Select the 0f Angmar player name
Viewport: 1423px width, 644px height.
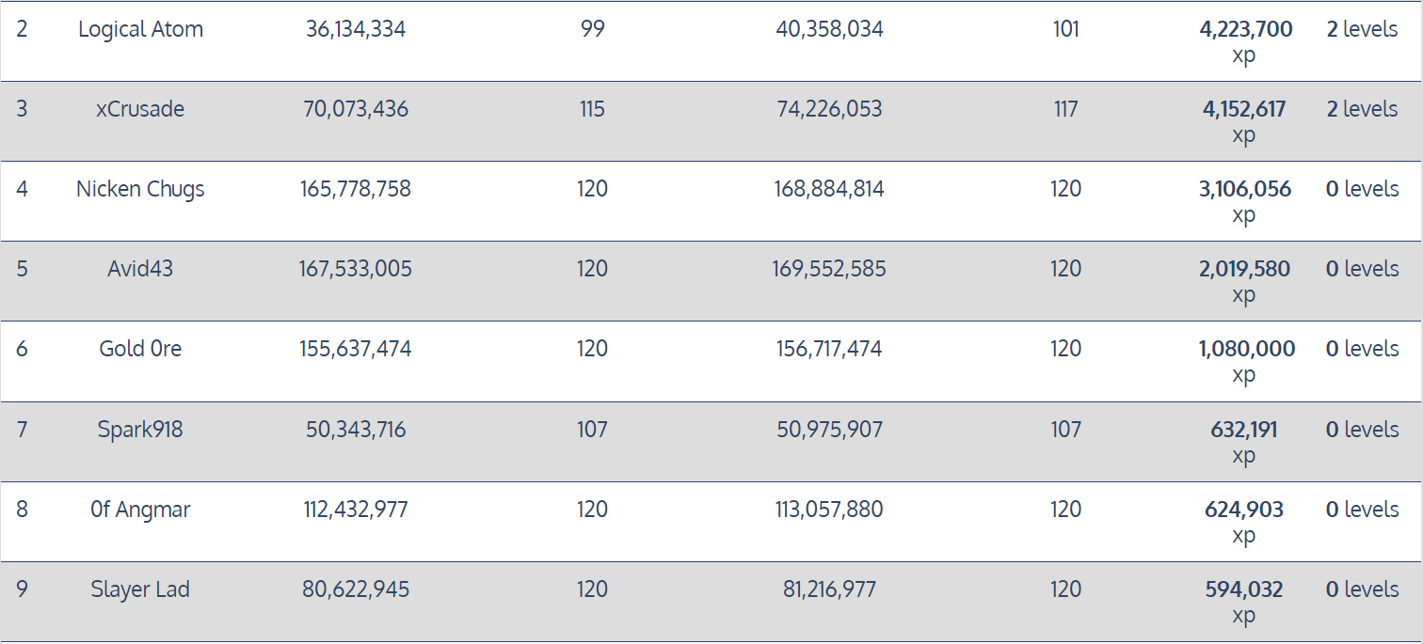pos(140,510)
